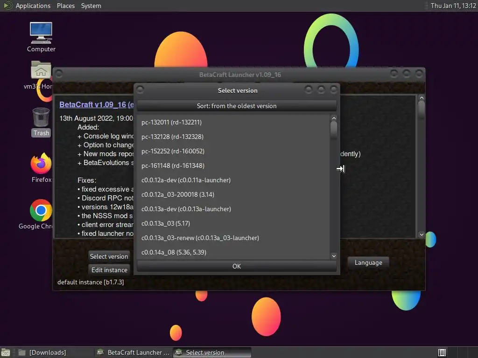Launch Firefox from the desktop
This screenshot has width=478, height=358.
tap(41, 167)
